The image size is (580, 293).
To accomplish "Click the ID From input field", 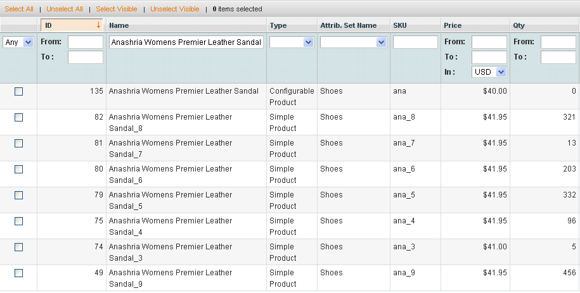I will point(85,42).
